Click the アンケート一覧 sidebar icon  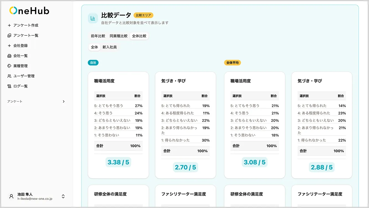(x=10, y=35)
